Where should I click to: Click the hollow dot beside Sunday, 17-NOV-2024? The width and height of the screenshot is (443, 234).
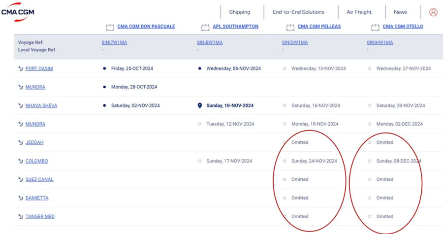coord(200,161)
